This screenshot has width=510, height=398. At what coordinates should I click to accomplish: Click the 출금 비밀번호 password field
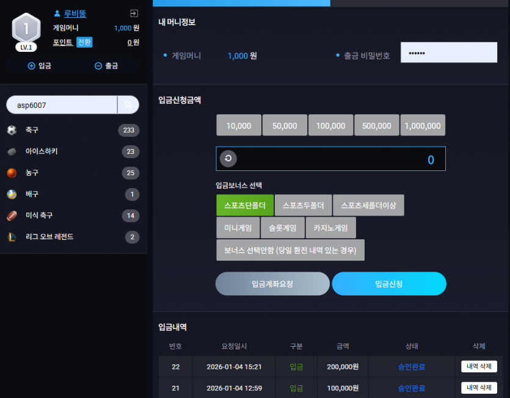(449, 52)
